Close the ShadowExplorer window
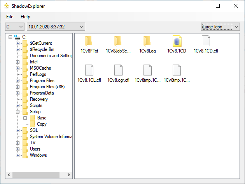This screenshot has width=245, height=184. (235, 6)
